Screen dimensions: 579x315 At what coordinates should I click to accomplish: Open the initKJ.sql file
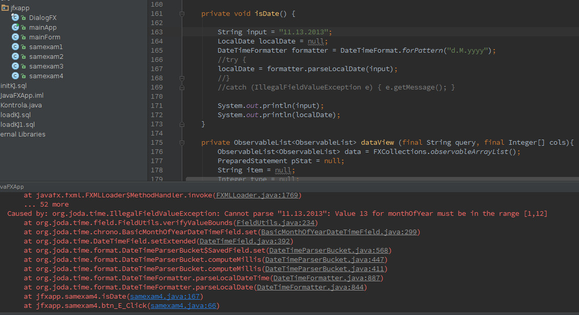coord(13,85)
